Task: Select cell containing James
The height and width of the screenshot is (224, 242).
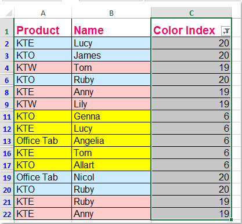Action: click(x=111, y=55)
